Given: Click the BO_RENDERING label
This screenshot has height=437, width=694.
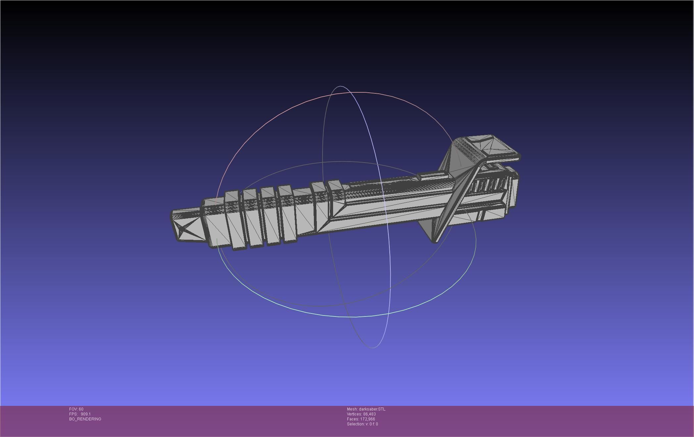Looking at the screenshot, I should coord(85,419).
